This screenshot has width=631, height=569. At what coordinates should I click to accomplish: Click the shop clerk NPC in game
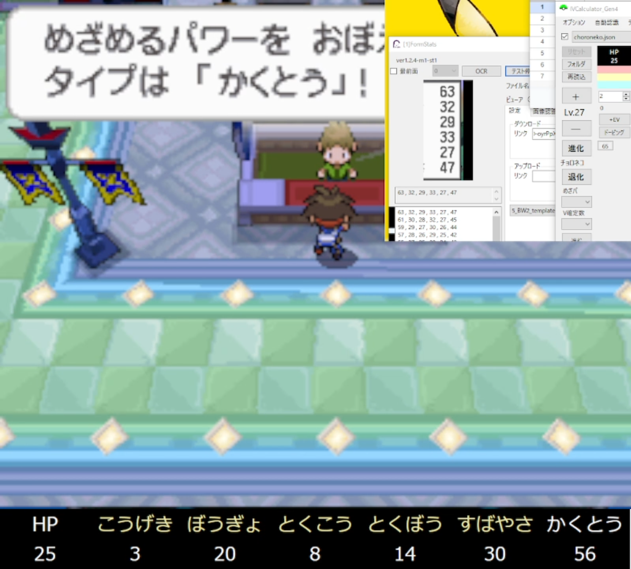tap(337, 151)
